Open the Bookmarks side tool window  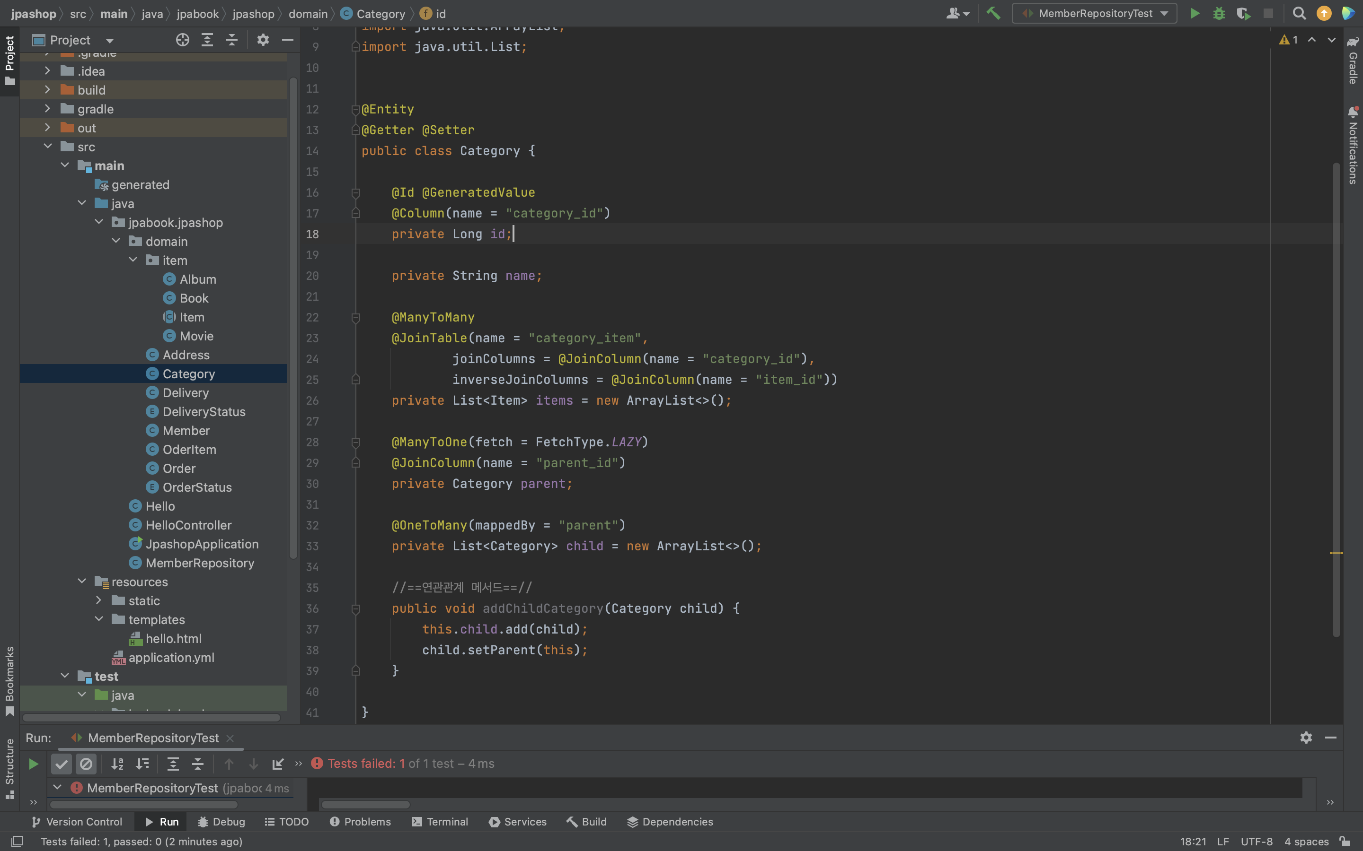click(x=9, y=681)
